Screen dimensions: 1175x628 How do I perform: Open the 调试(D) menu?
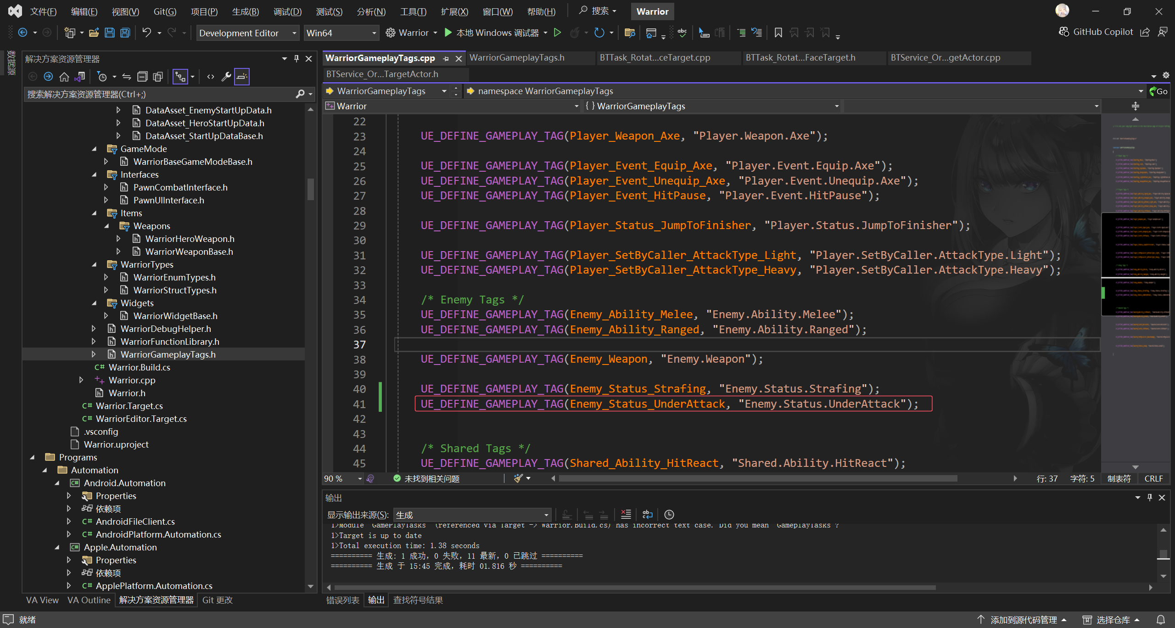point(287,11)
